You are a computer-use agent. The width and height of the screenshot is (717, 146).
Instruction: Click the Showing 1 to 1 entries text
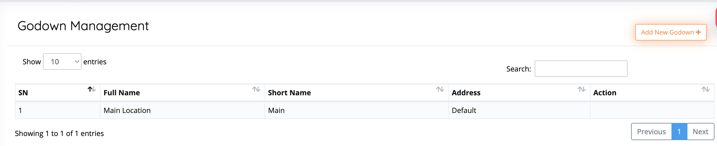(x=59, y=133)
